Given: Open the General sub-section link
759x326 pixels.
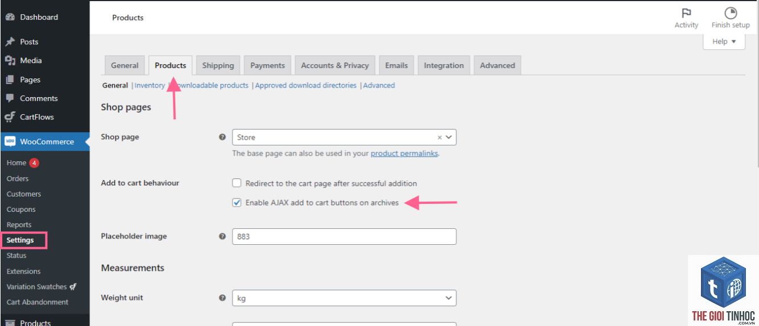Looking at the screenshot, I should click(x=115, y=85).
